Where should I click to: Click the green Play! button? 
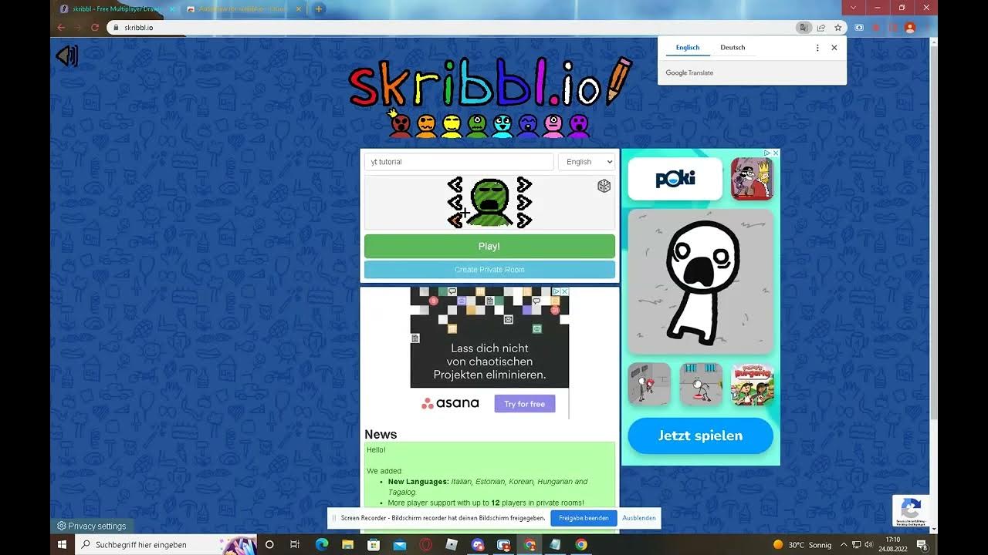[x=489, y=246]
